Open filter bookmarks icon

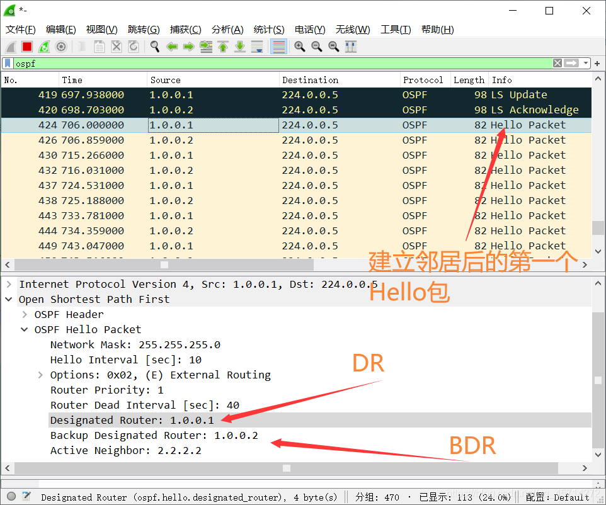[x=8, y=64]
